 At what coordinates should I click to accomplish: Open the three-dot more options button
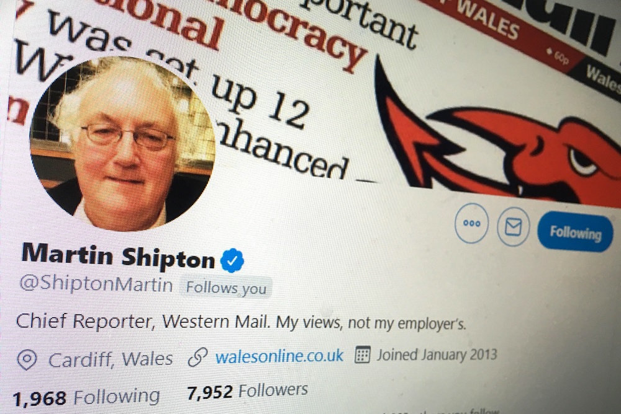(471, 223)
